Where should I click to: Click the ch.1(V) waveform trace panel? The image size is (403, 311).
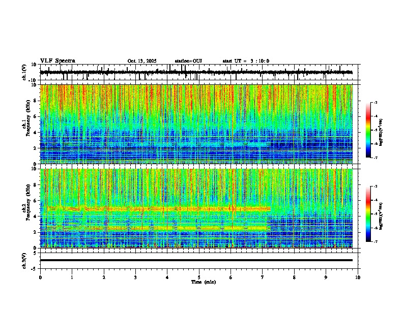(x=200, y=72)
